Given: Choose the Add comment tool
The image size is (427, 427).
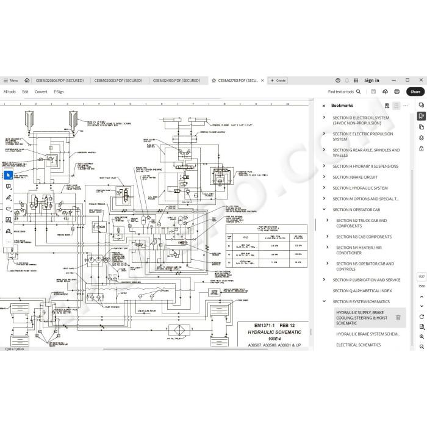Looking at the screenshot, I should pos(9,187).
